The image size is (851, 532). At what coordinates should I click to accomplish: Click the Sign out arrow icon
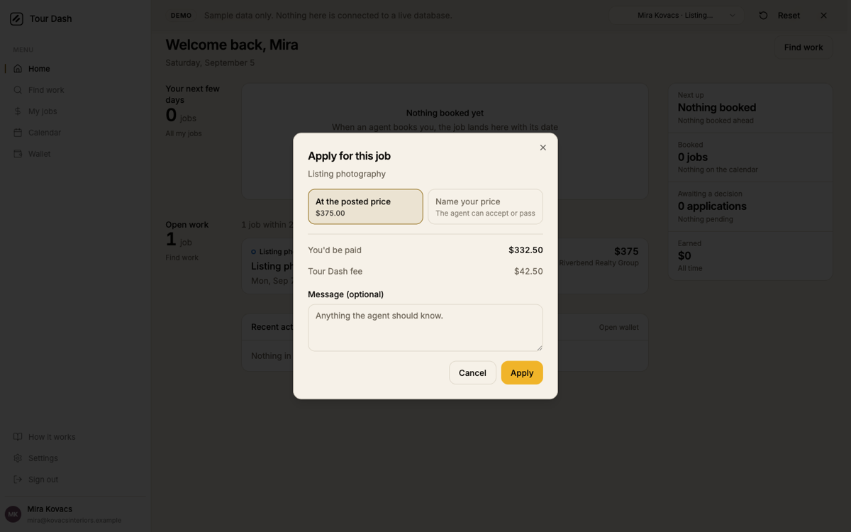pos(18,480)
